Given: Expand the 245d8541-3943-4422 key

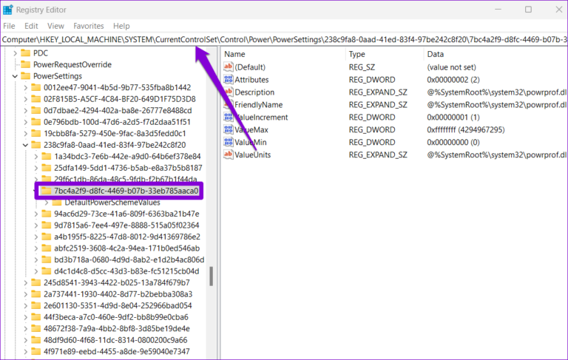Looking at the screenshot, I should (25, 282).
